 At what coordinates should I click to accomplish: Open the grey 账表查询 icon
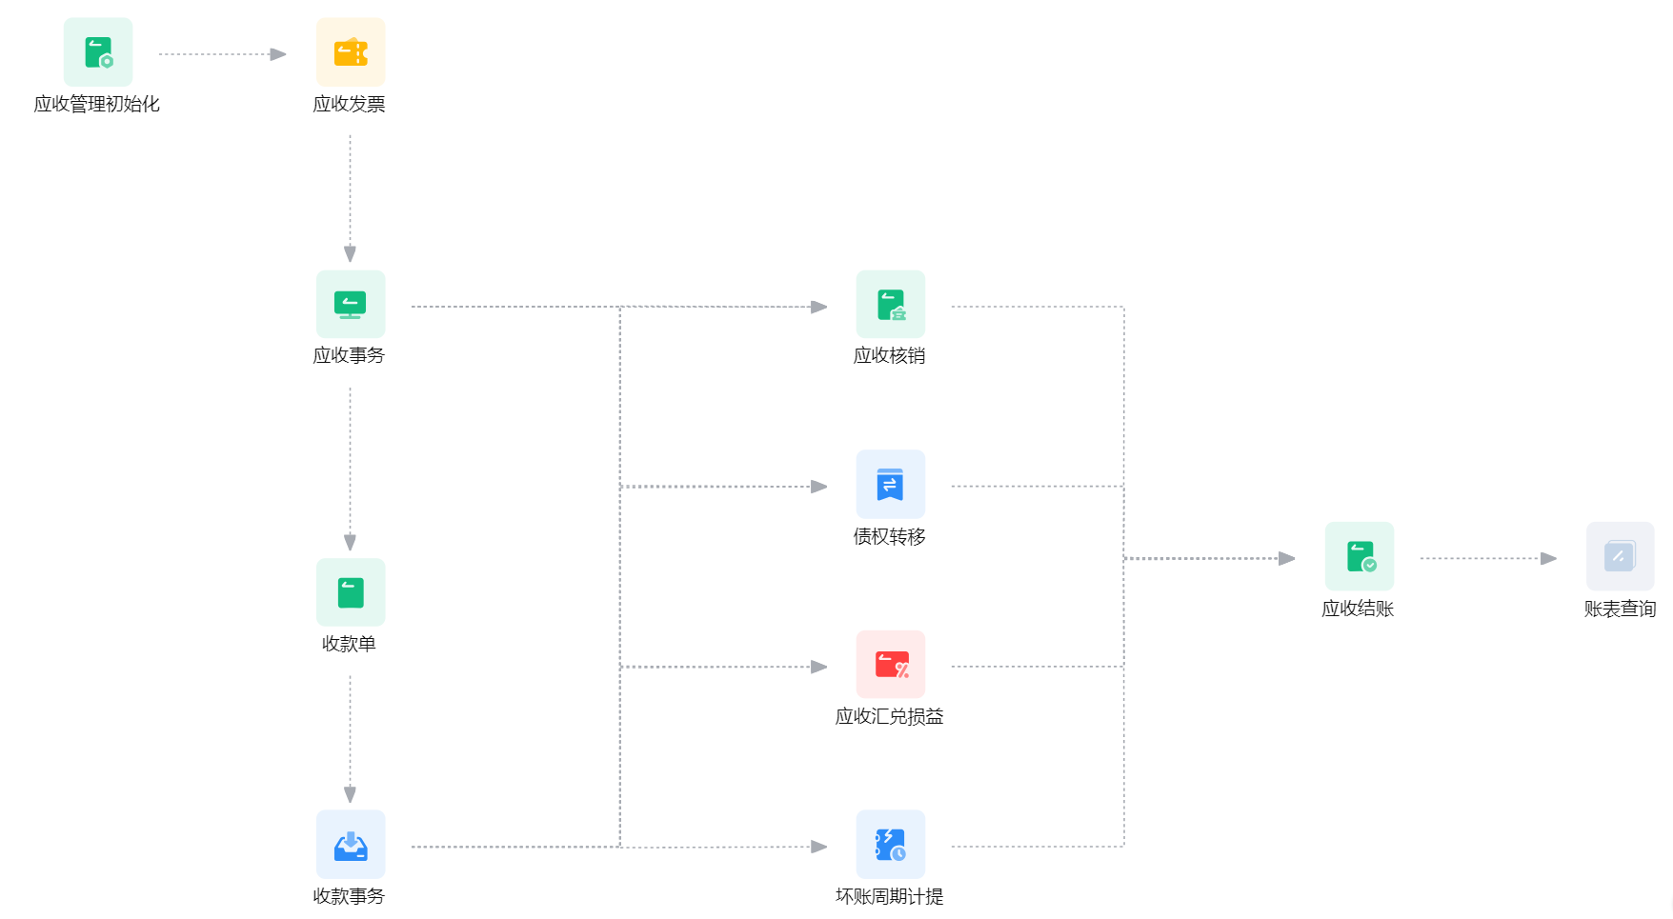[x=1621, y=556]
